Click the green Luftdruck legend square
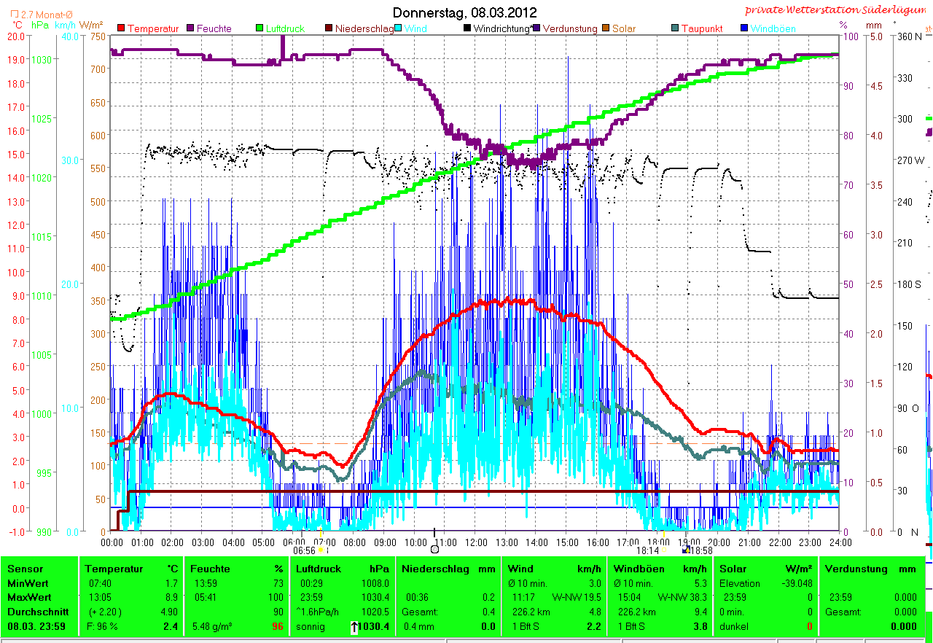Image resolution: width=933 pixels, height=643 pixels. [x=257, y=28]
